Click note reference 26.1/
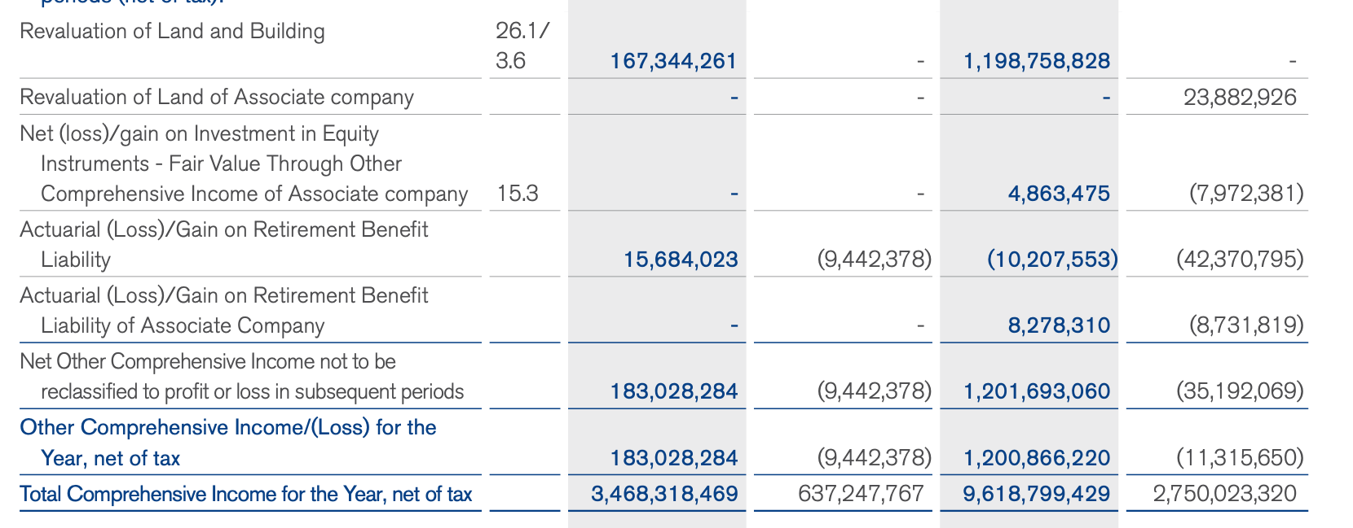1353x528 pixels. [522, 31]
